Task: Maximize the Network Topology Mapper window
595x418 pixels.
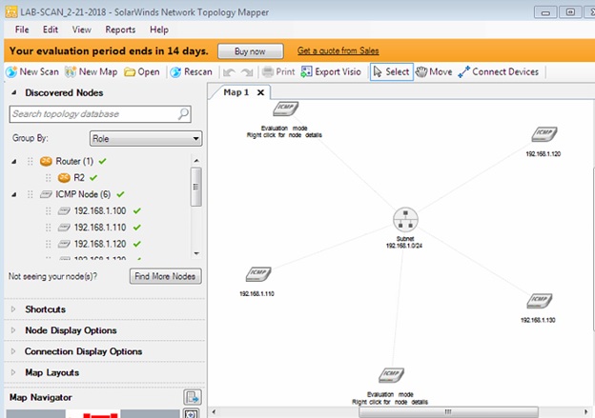Action: [x=570, y=12]
